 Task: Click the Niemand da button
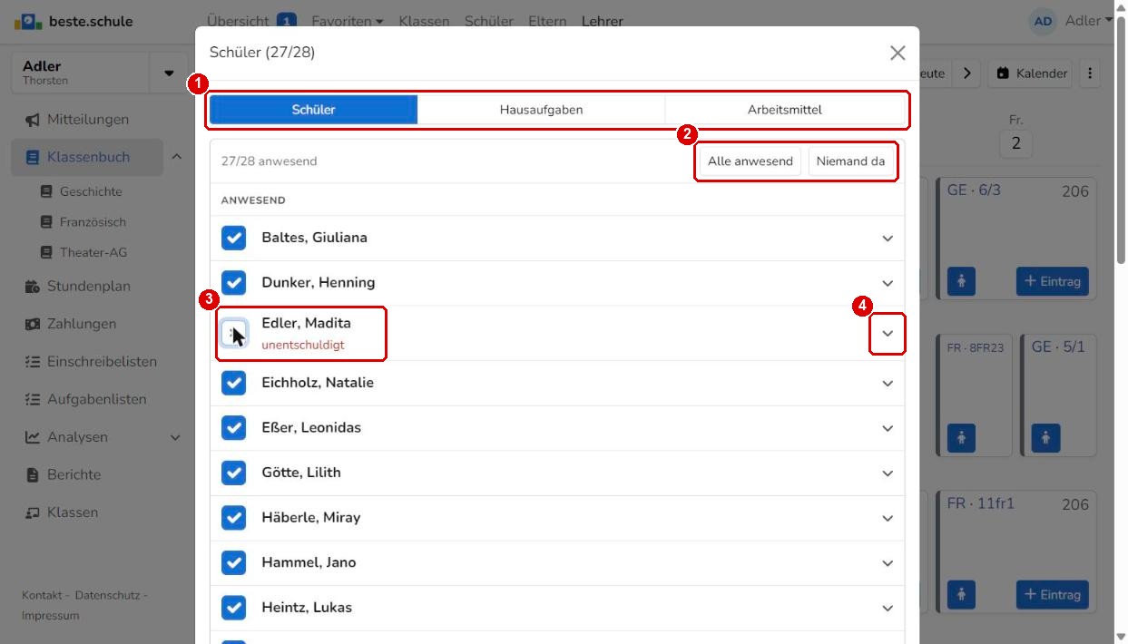tap(850, 161)
